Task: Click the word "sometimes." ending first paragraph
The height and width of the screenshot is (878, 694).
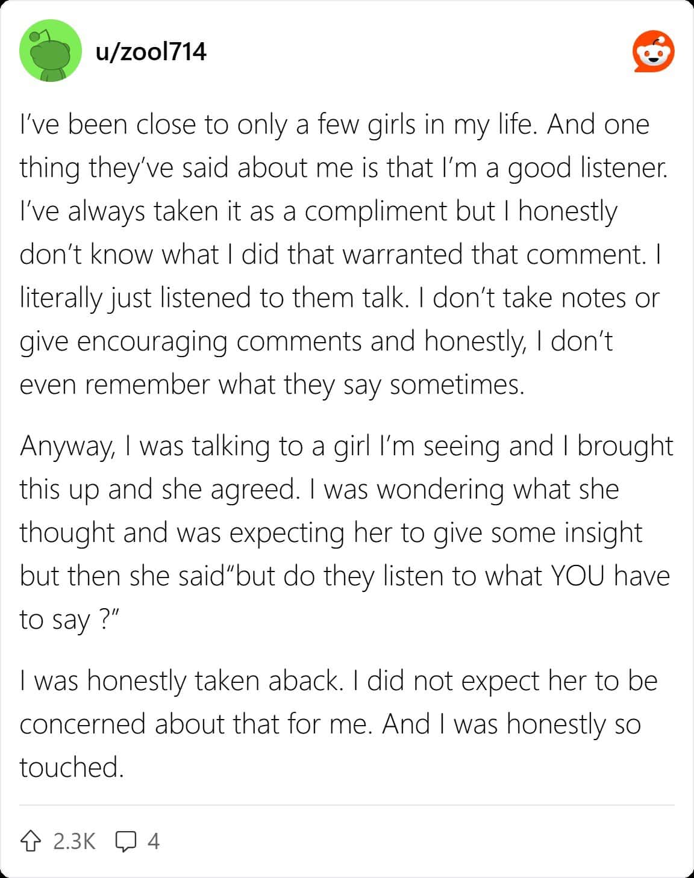Action: tap(457, 384)
